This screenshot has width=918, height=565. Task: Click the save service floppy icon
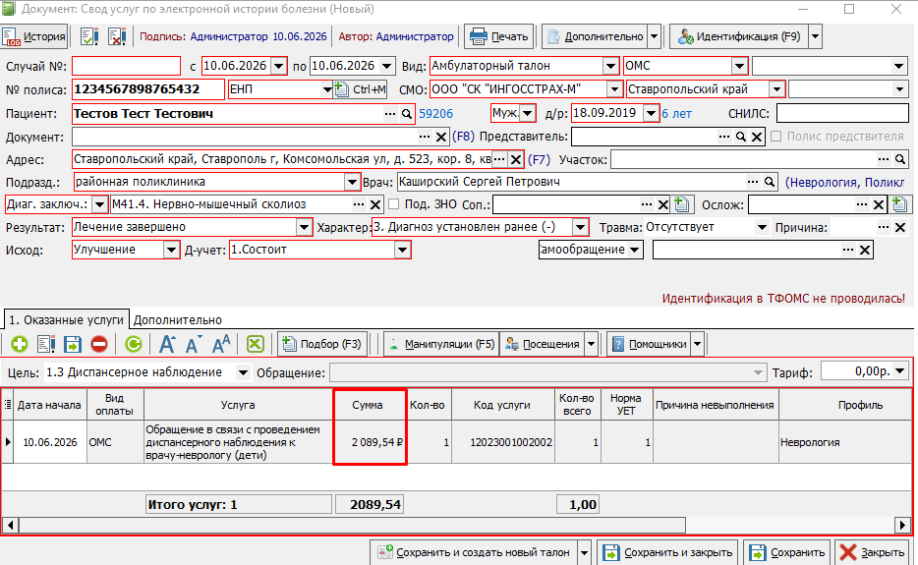click(73, 344)
